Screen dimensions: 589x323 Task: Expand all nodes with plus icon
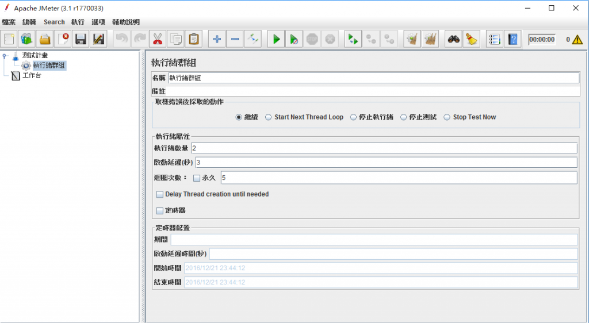(217, 39)
